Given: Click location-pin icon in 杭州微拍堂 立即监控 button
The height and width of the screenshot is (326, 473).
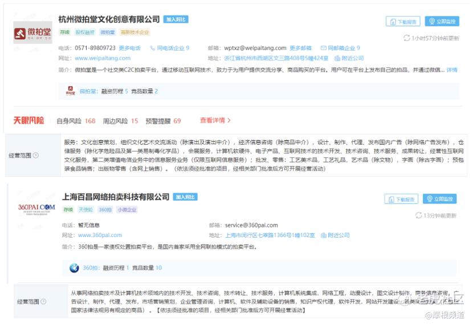Looking at the screenshot, I should pyautogui.click(x=432, y=21).
